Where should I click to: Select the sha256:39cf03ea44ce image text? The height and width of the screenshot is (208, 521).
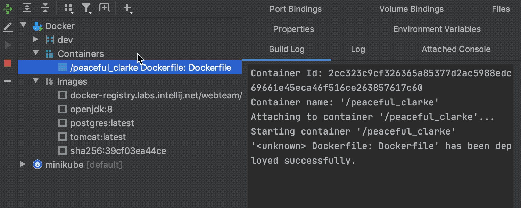click(118, 151)
